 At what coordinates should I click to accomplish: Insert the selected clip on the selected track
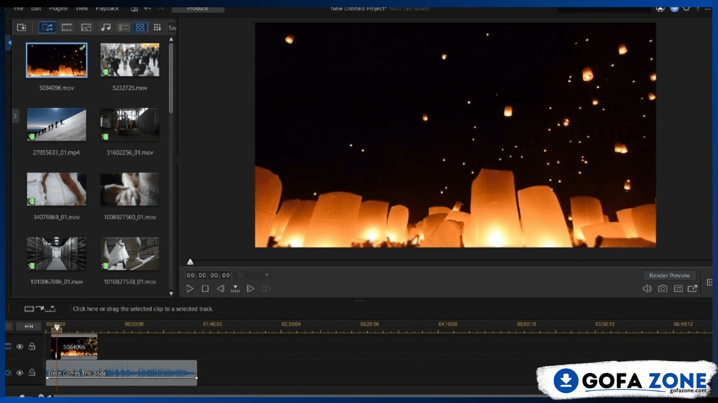[x=40, y=309]
